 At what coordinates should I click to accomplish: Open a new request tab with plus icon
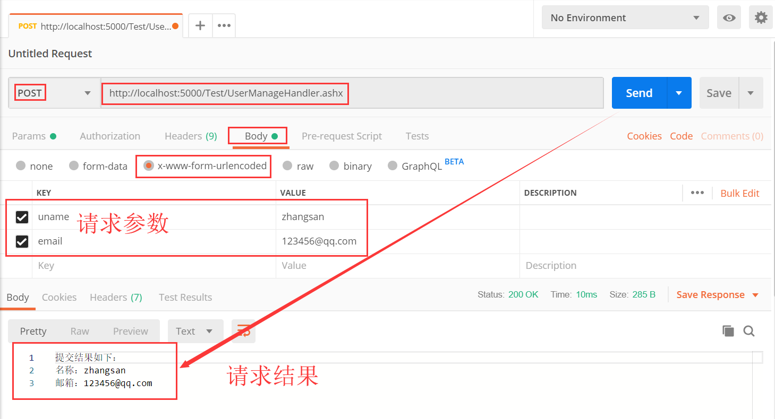pos(200,25)
